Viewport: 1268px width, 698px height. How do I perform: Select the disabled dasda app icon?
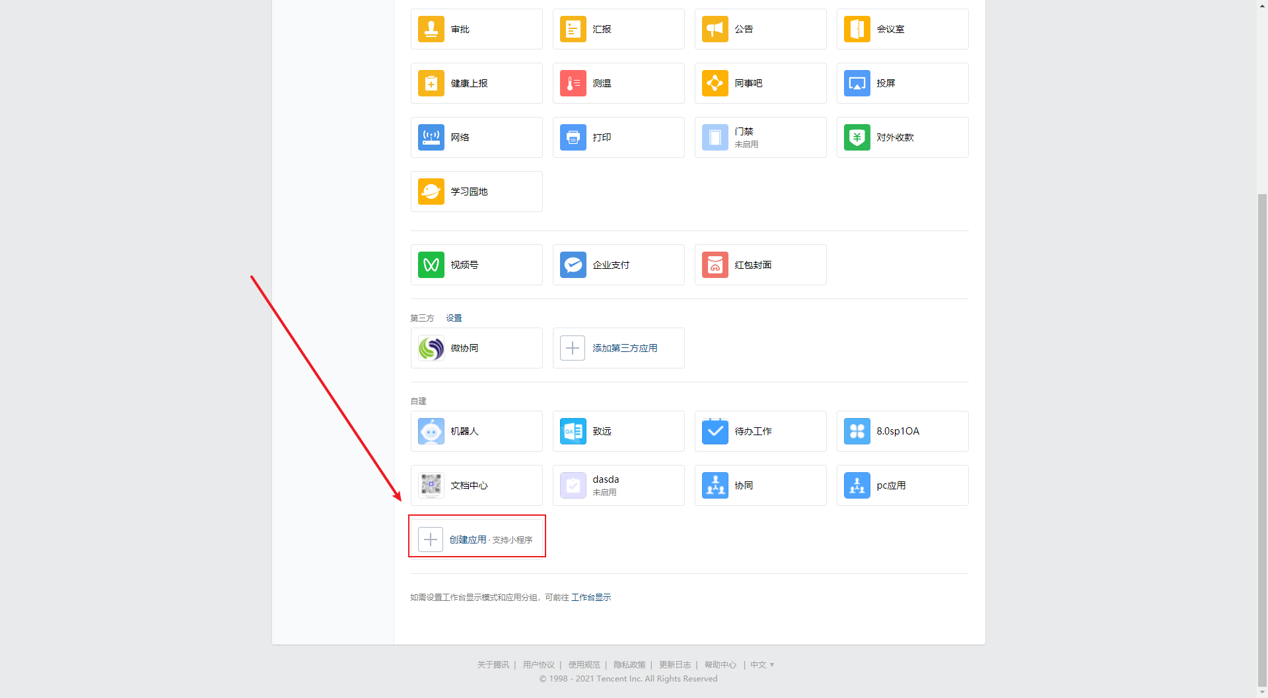pos(573,485)
